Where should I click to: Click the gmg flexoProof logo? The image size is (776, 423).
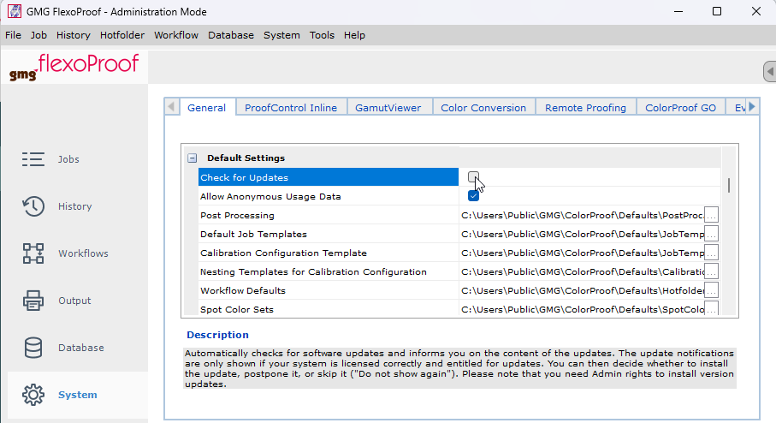pyautogui.click(x=74, y=67)
